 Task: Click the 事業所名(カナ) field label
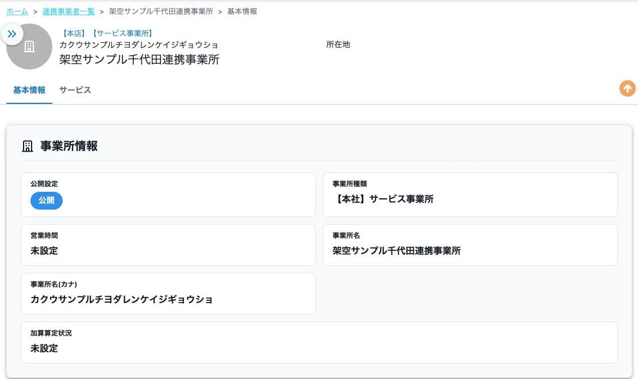[53, 284]
